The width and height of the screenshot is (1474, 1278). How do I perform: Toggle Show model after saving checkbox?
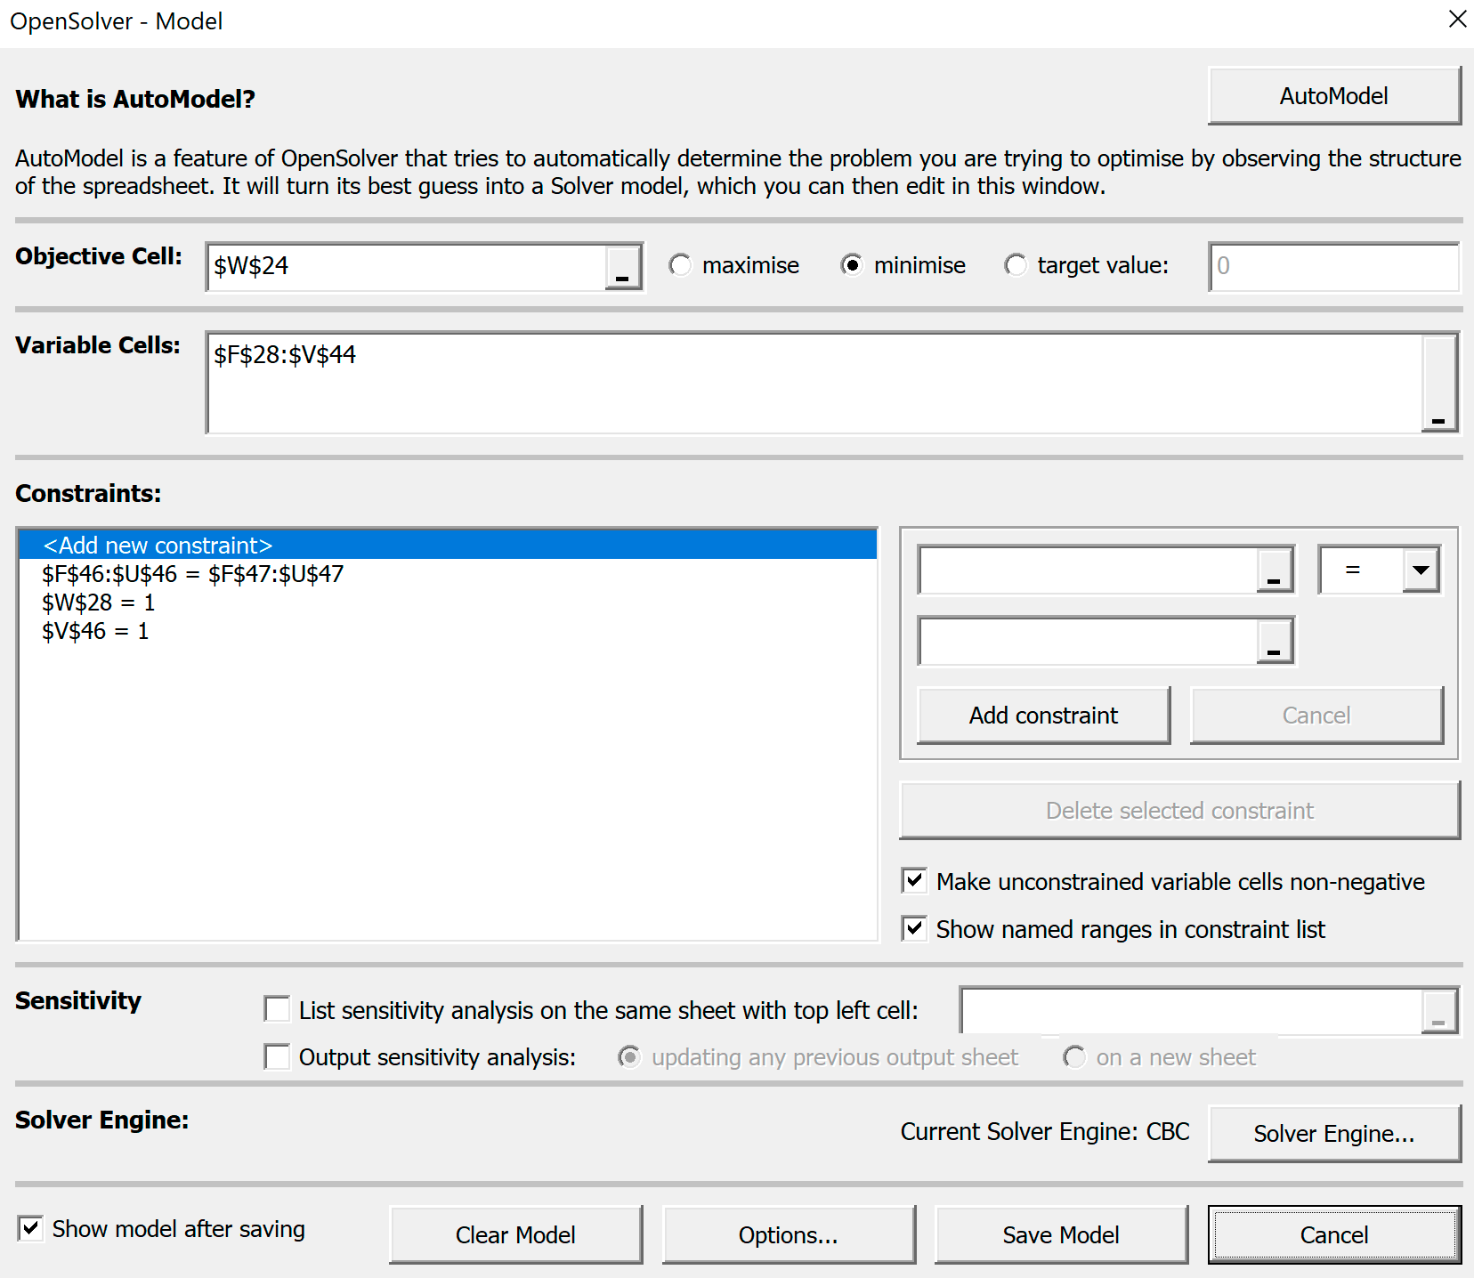pos(30,1229)
